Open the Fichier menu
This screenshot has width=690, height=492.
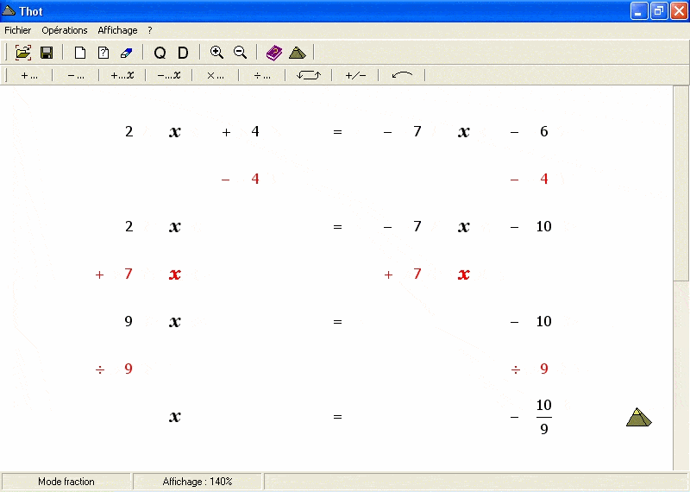17,30
